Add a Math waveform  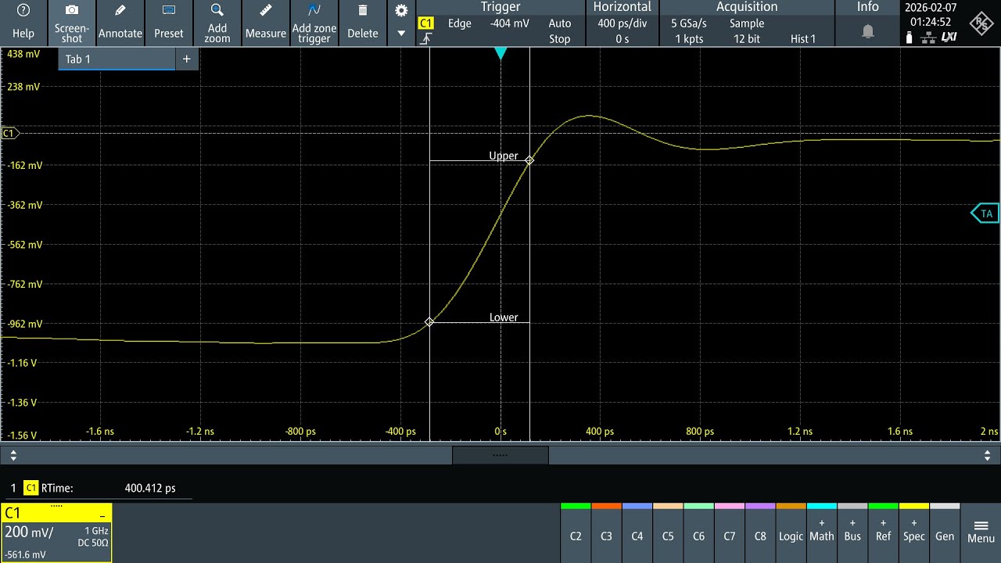822,533
